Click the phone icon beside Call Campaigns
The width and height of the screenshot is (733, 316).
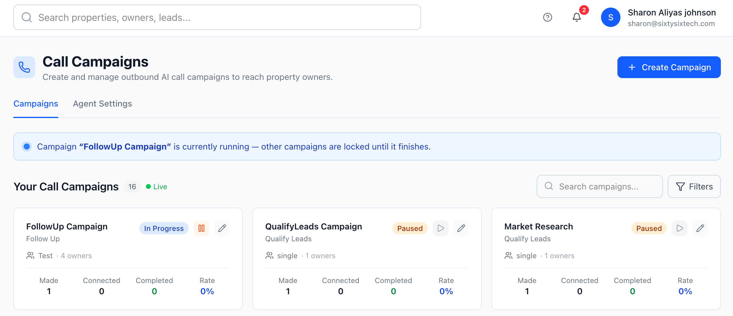click(x=24, y=67)
